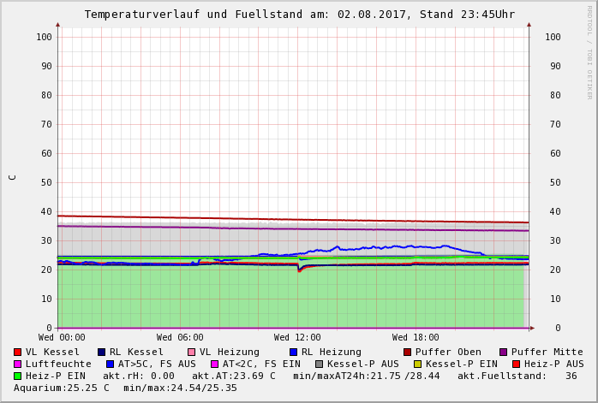Image resolution: width=598 pixels, height=403 pixels.
Task: Click the RRDTOOL / TOBI OETIKER watermark
Action: (x=589, y=51)
